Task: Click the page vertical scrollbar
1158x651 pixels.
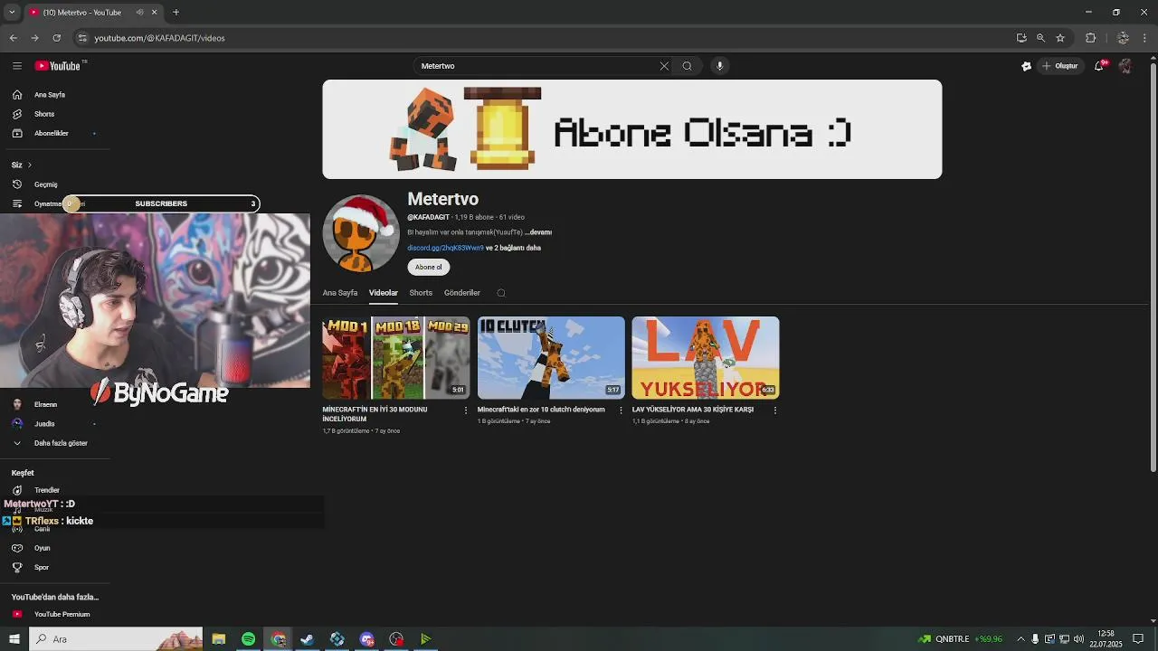Action: [1153, 266]
